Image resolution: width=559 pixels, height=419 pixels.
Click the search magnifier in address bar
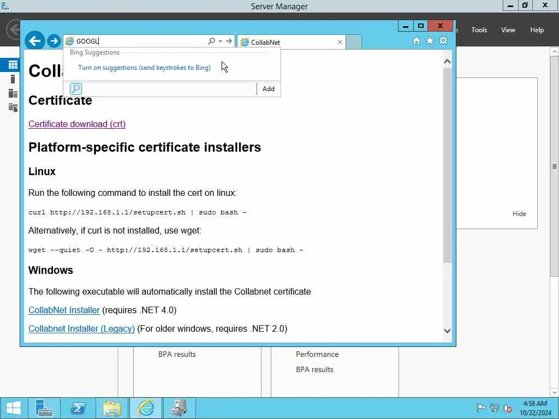click(x=211, y=41)
